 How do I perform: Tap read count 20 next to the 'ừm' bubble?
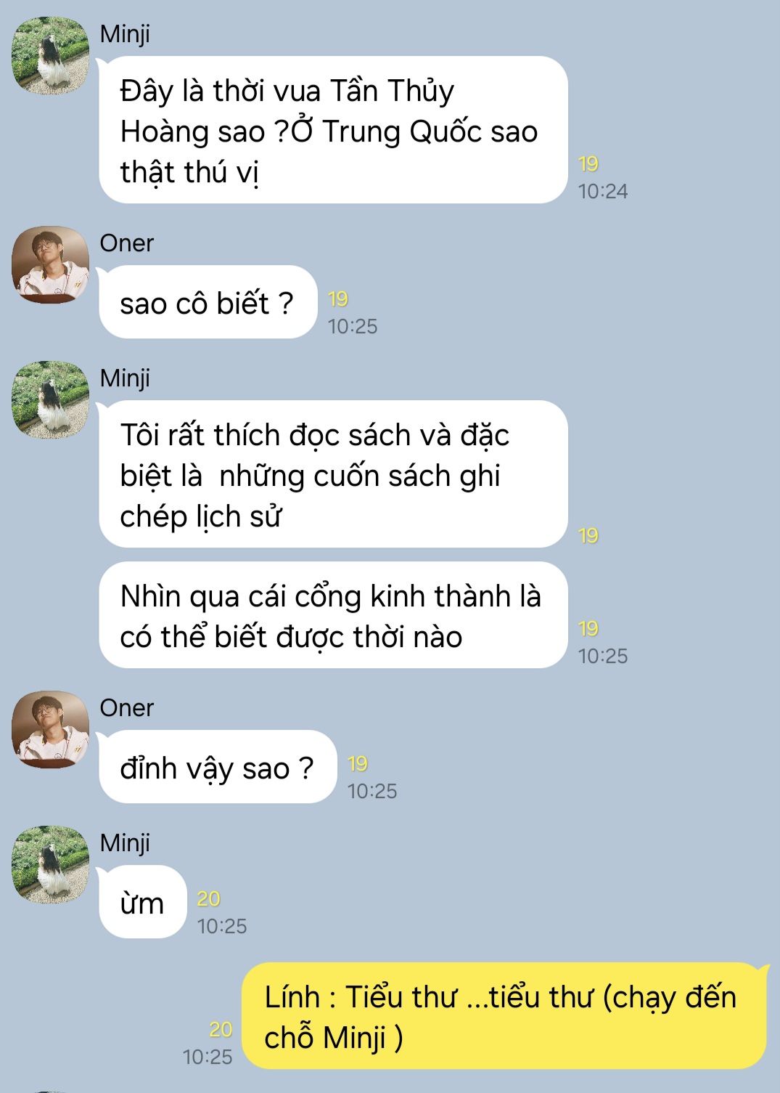(209, 899)
